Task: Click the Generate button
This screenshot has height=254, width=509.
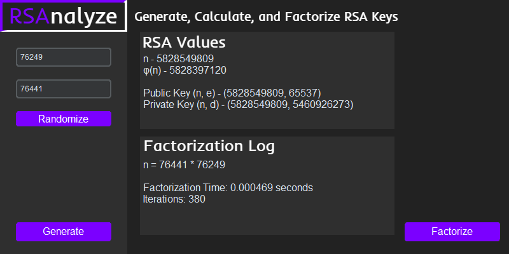Action: coord(64,231)
